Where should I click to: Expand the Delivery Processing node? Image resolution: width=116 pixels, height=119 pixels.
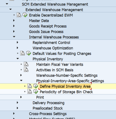coord(17,103)
